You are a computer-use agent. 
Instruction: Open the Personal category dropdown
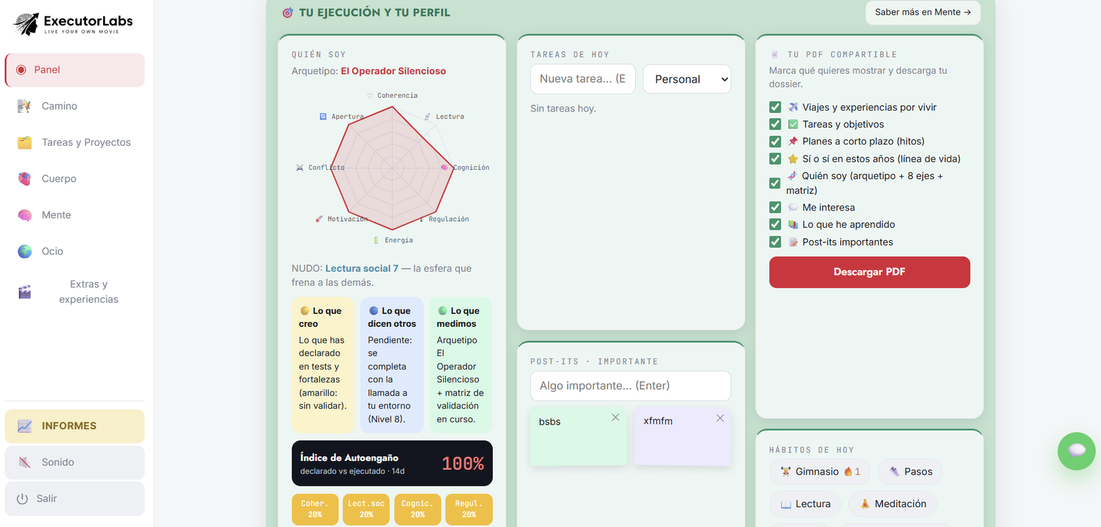[x=687, y=79]
